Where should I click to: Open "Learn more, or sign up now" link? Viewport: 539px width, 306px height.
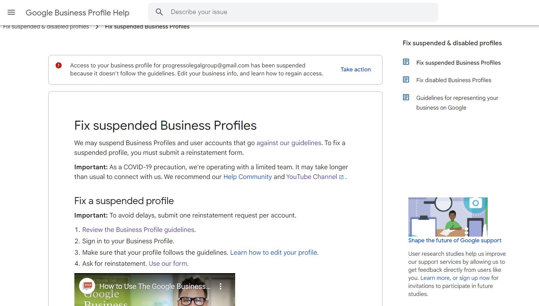pyautogui.click(x=455, y=278)
